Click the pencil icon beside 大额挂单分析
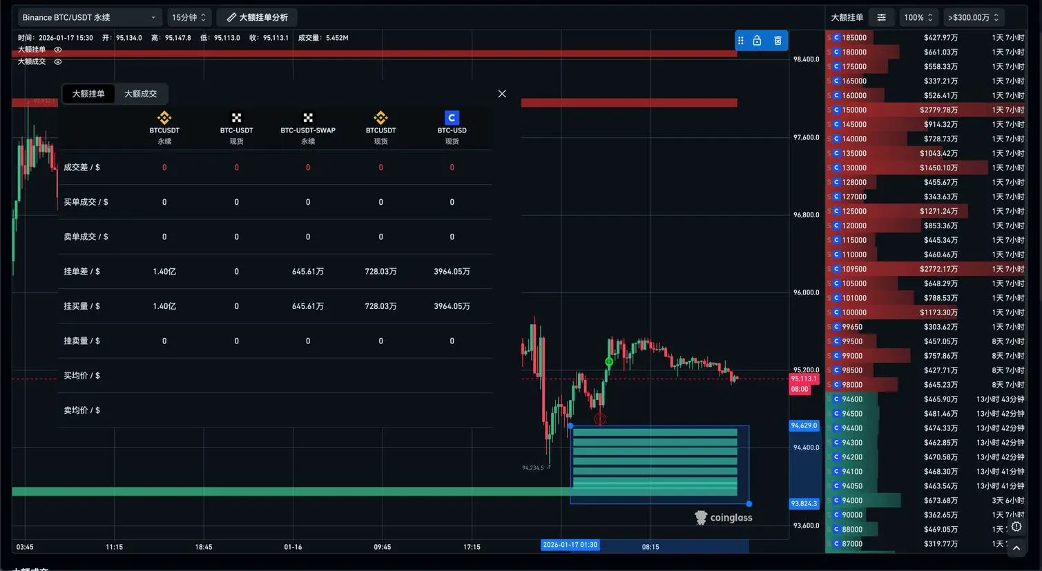Screen dimensions: 1042x571 232,17
